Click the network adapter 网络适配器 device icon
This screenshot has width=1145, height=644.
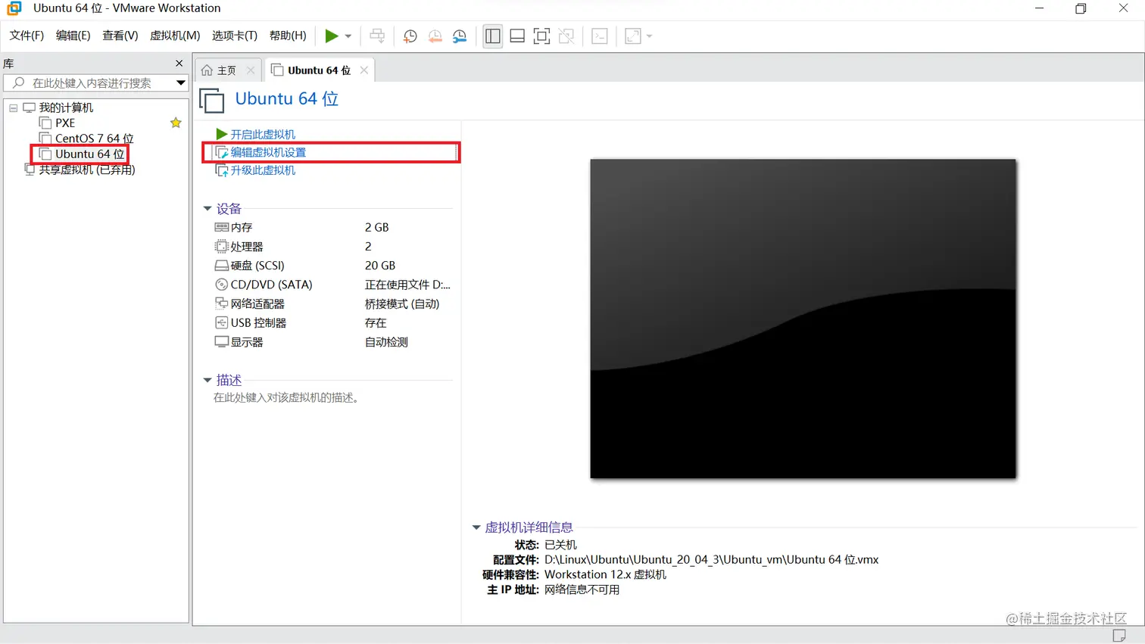click(x=222, y=303)
